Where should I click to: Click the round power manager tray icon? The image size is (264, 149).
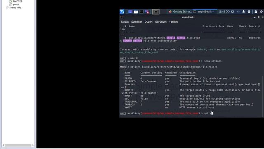click(x=249, y=12)
